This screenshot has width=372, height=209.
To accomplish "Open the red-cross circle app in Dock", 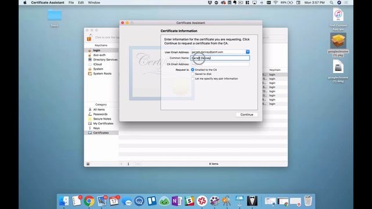I will click(202, 201).
